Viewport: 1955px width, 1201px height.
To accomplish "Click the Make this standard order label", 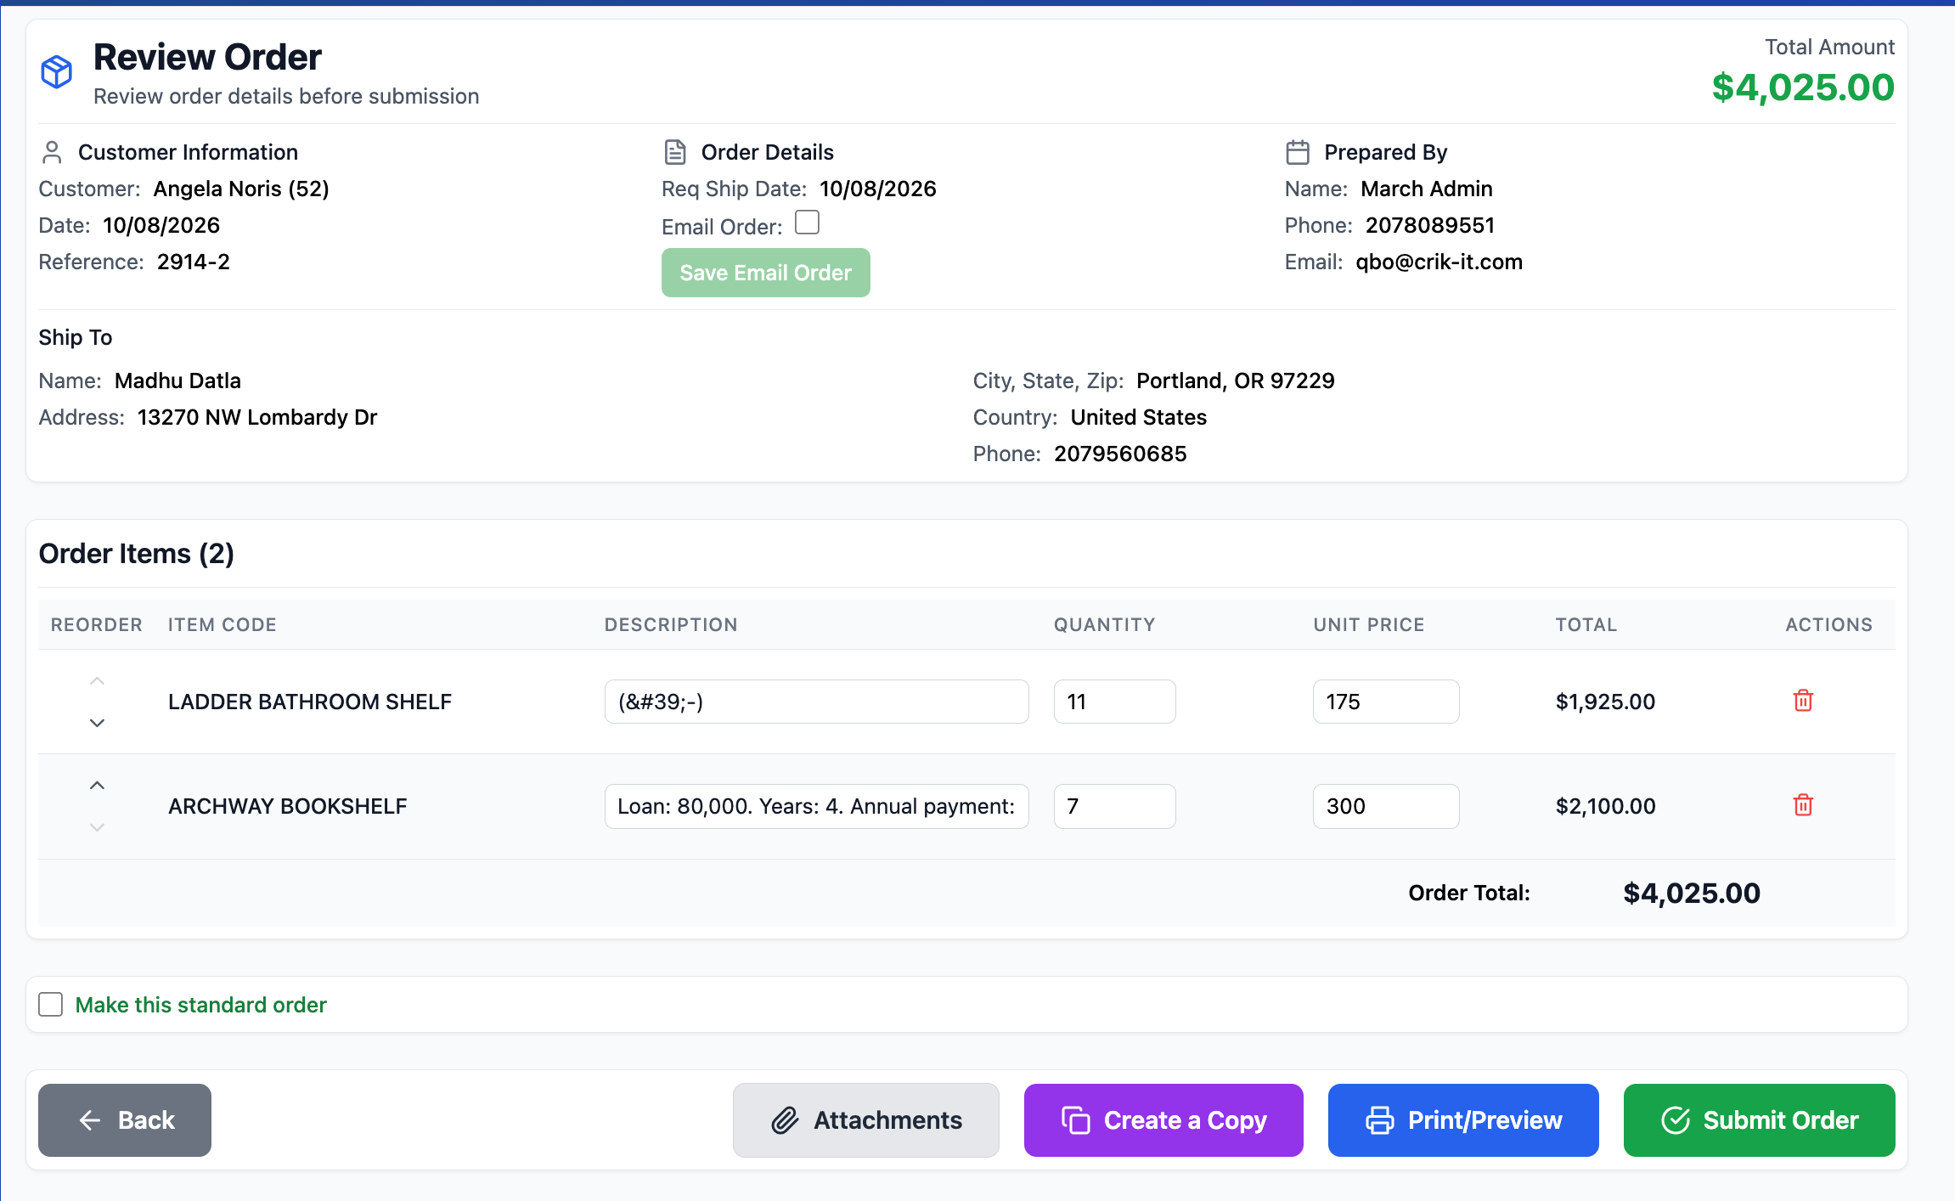I will [200, 1005].
